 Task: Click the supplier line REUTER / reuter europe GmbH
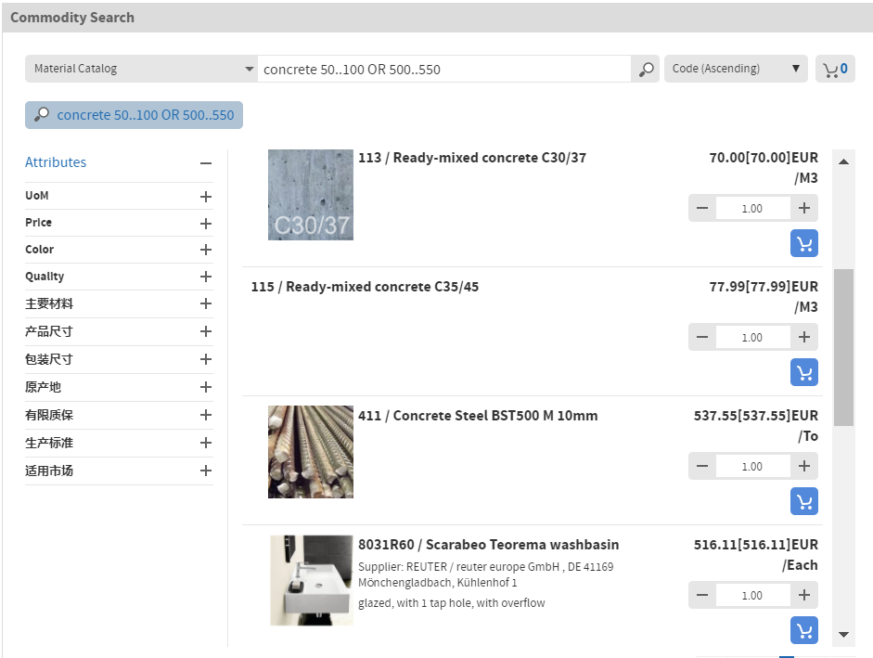click(485, 574)
